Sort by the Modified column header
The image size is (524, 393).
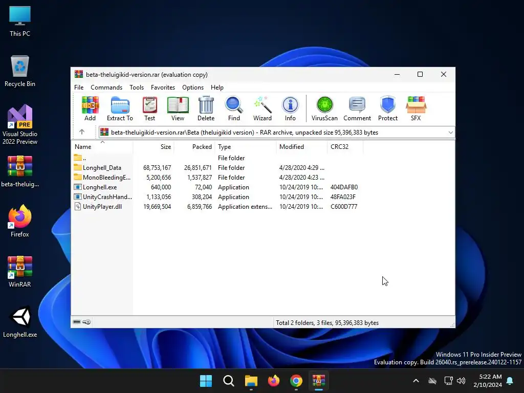302,147
